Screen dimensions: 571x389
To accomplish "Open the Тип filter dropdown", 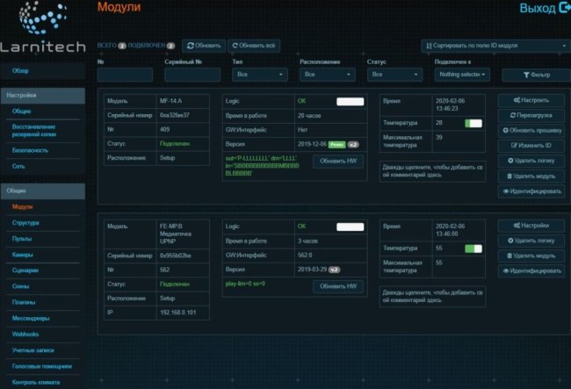I will tap(258, 76).
